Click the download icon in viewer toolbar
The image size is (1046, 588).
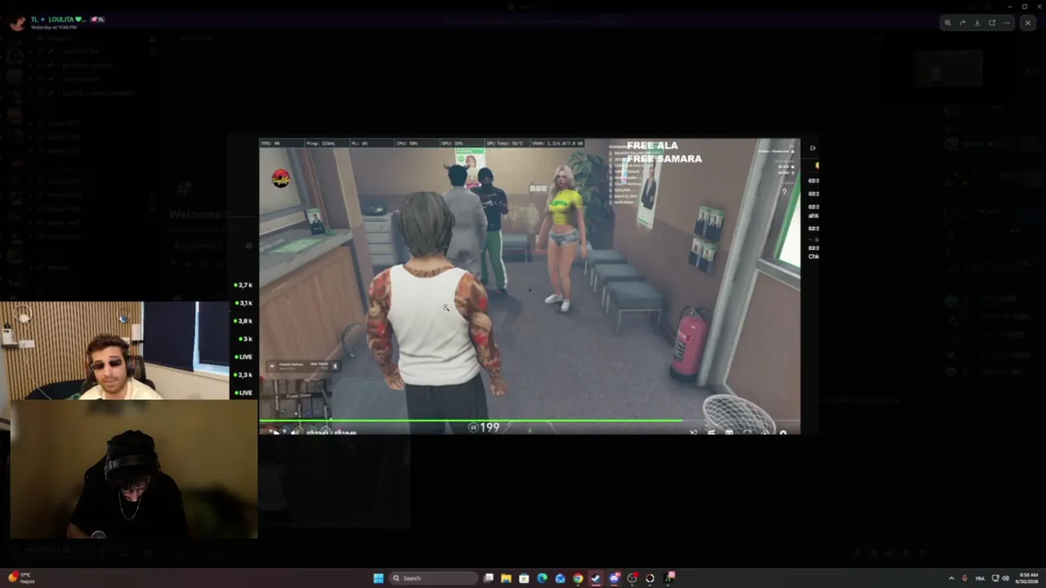(x=977, y=23)
